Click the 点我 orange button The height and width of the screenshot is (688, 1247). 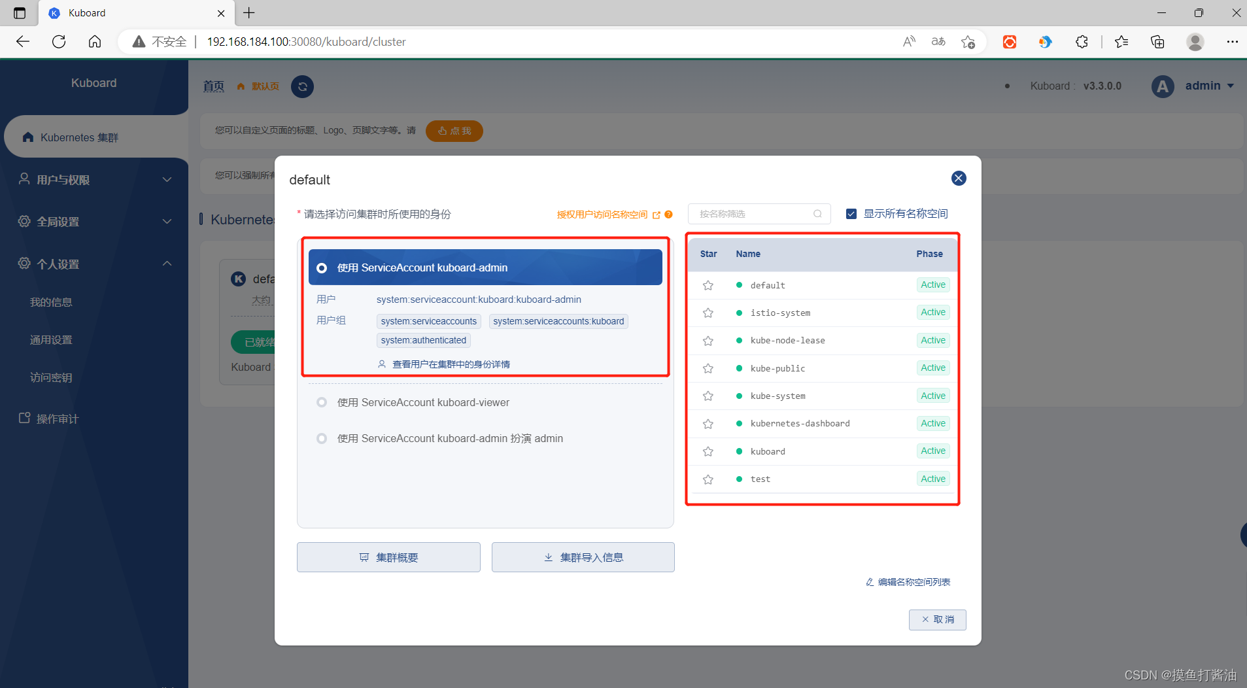(x=454, y=131)
